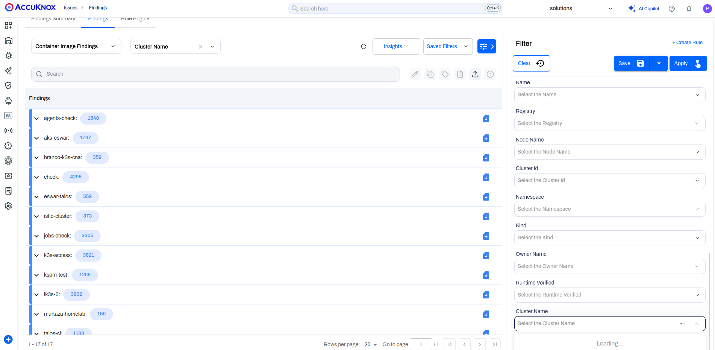Download agents-check findings
This screenshot has width=715, height=350.
[486, 119]
